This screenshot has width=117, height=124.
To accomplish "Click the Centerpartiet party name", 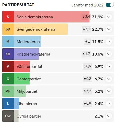I will pyautogui.click(x=29, y=79).
